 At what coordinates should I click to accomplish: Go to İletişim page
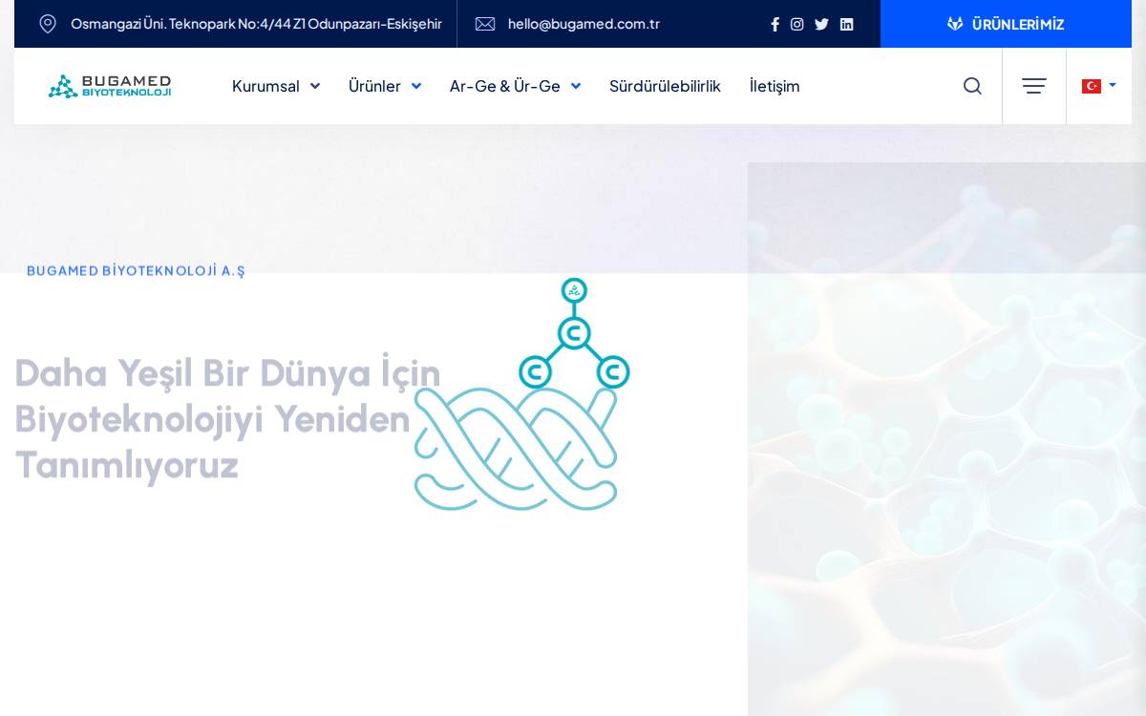point(775,86)
